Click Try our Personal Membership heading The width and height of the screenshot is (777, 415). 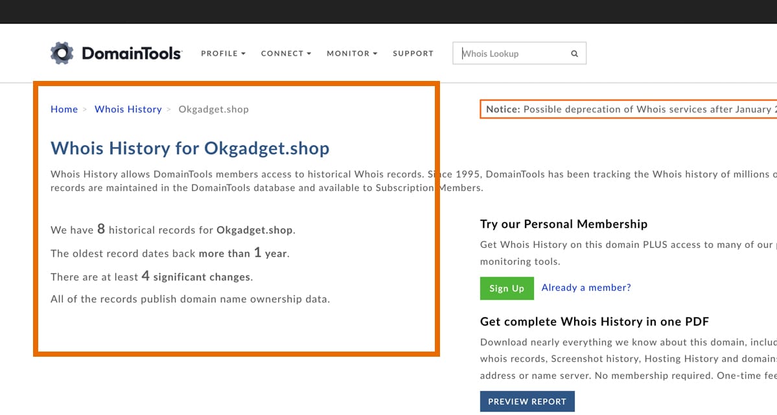click(x=564, y=225)
